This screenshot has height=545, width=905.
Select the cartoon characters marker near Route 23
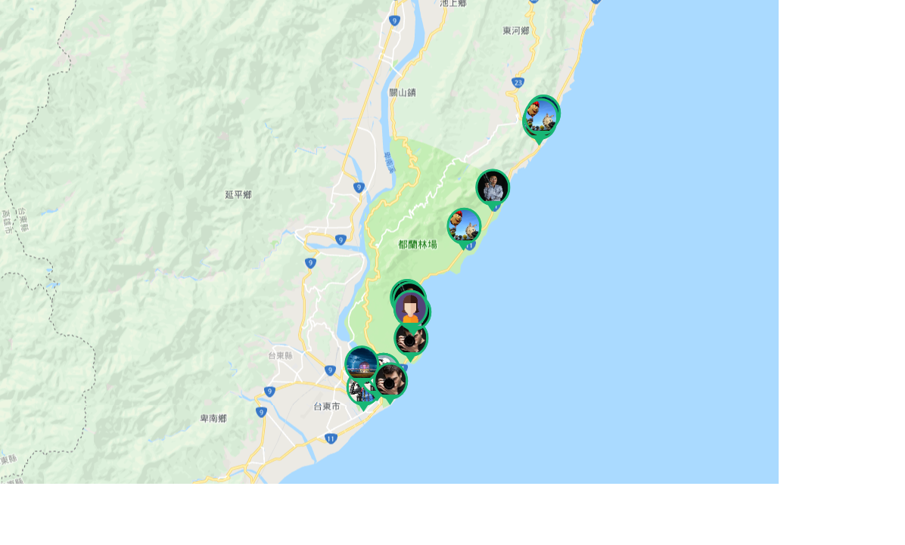pos(541,117)
